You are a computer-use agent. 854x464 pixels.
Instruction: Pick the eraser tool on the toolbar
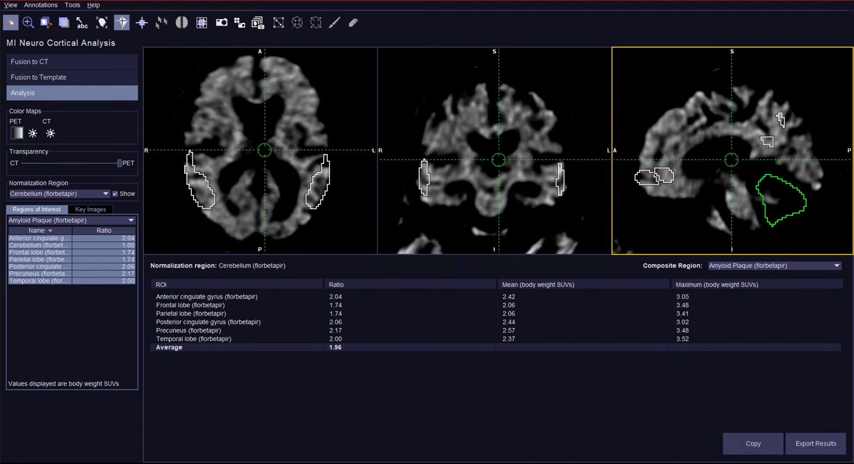(353, 22)
